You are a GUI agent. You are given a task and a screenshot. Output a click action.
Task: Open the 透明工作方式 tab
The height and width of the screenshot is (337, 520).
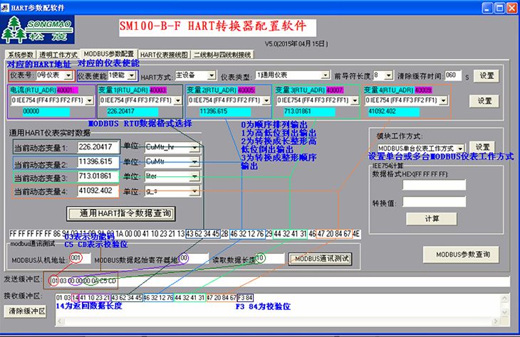click(x=58, y=55)
